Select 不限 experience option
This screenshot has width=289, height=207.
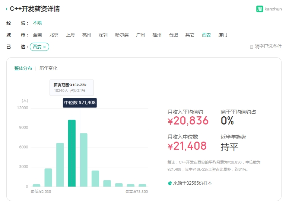tap(37, 23)
